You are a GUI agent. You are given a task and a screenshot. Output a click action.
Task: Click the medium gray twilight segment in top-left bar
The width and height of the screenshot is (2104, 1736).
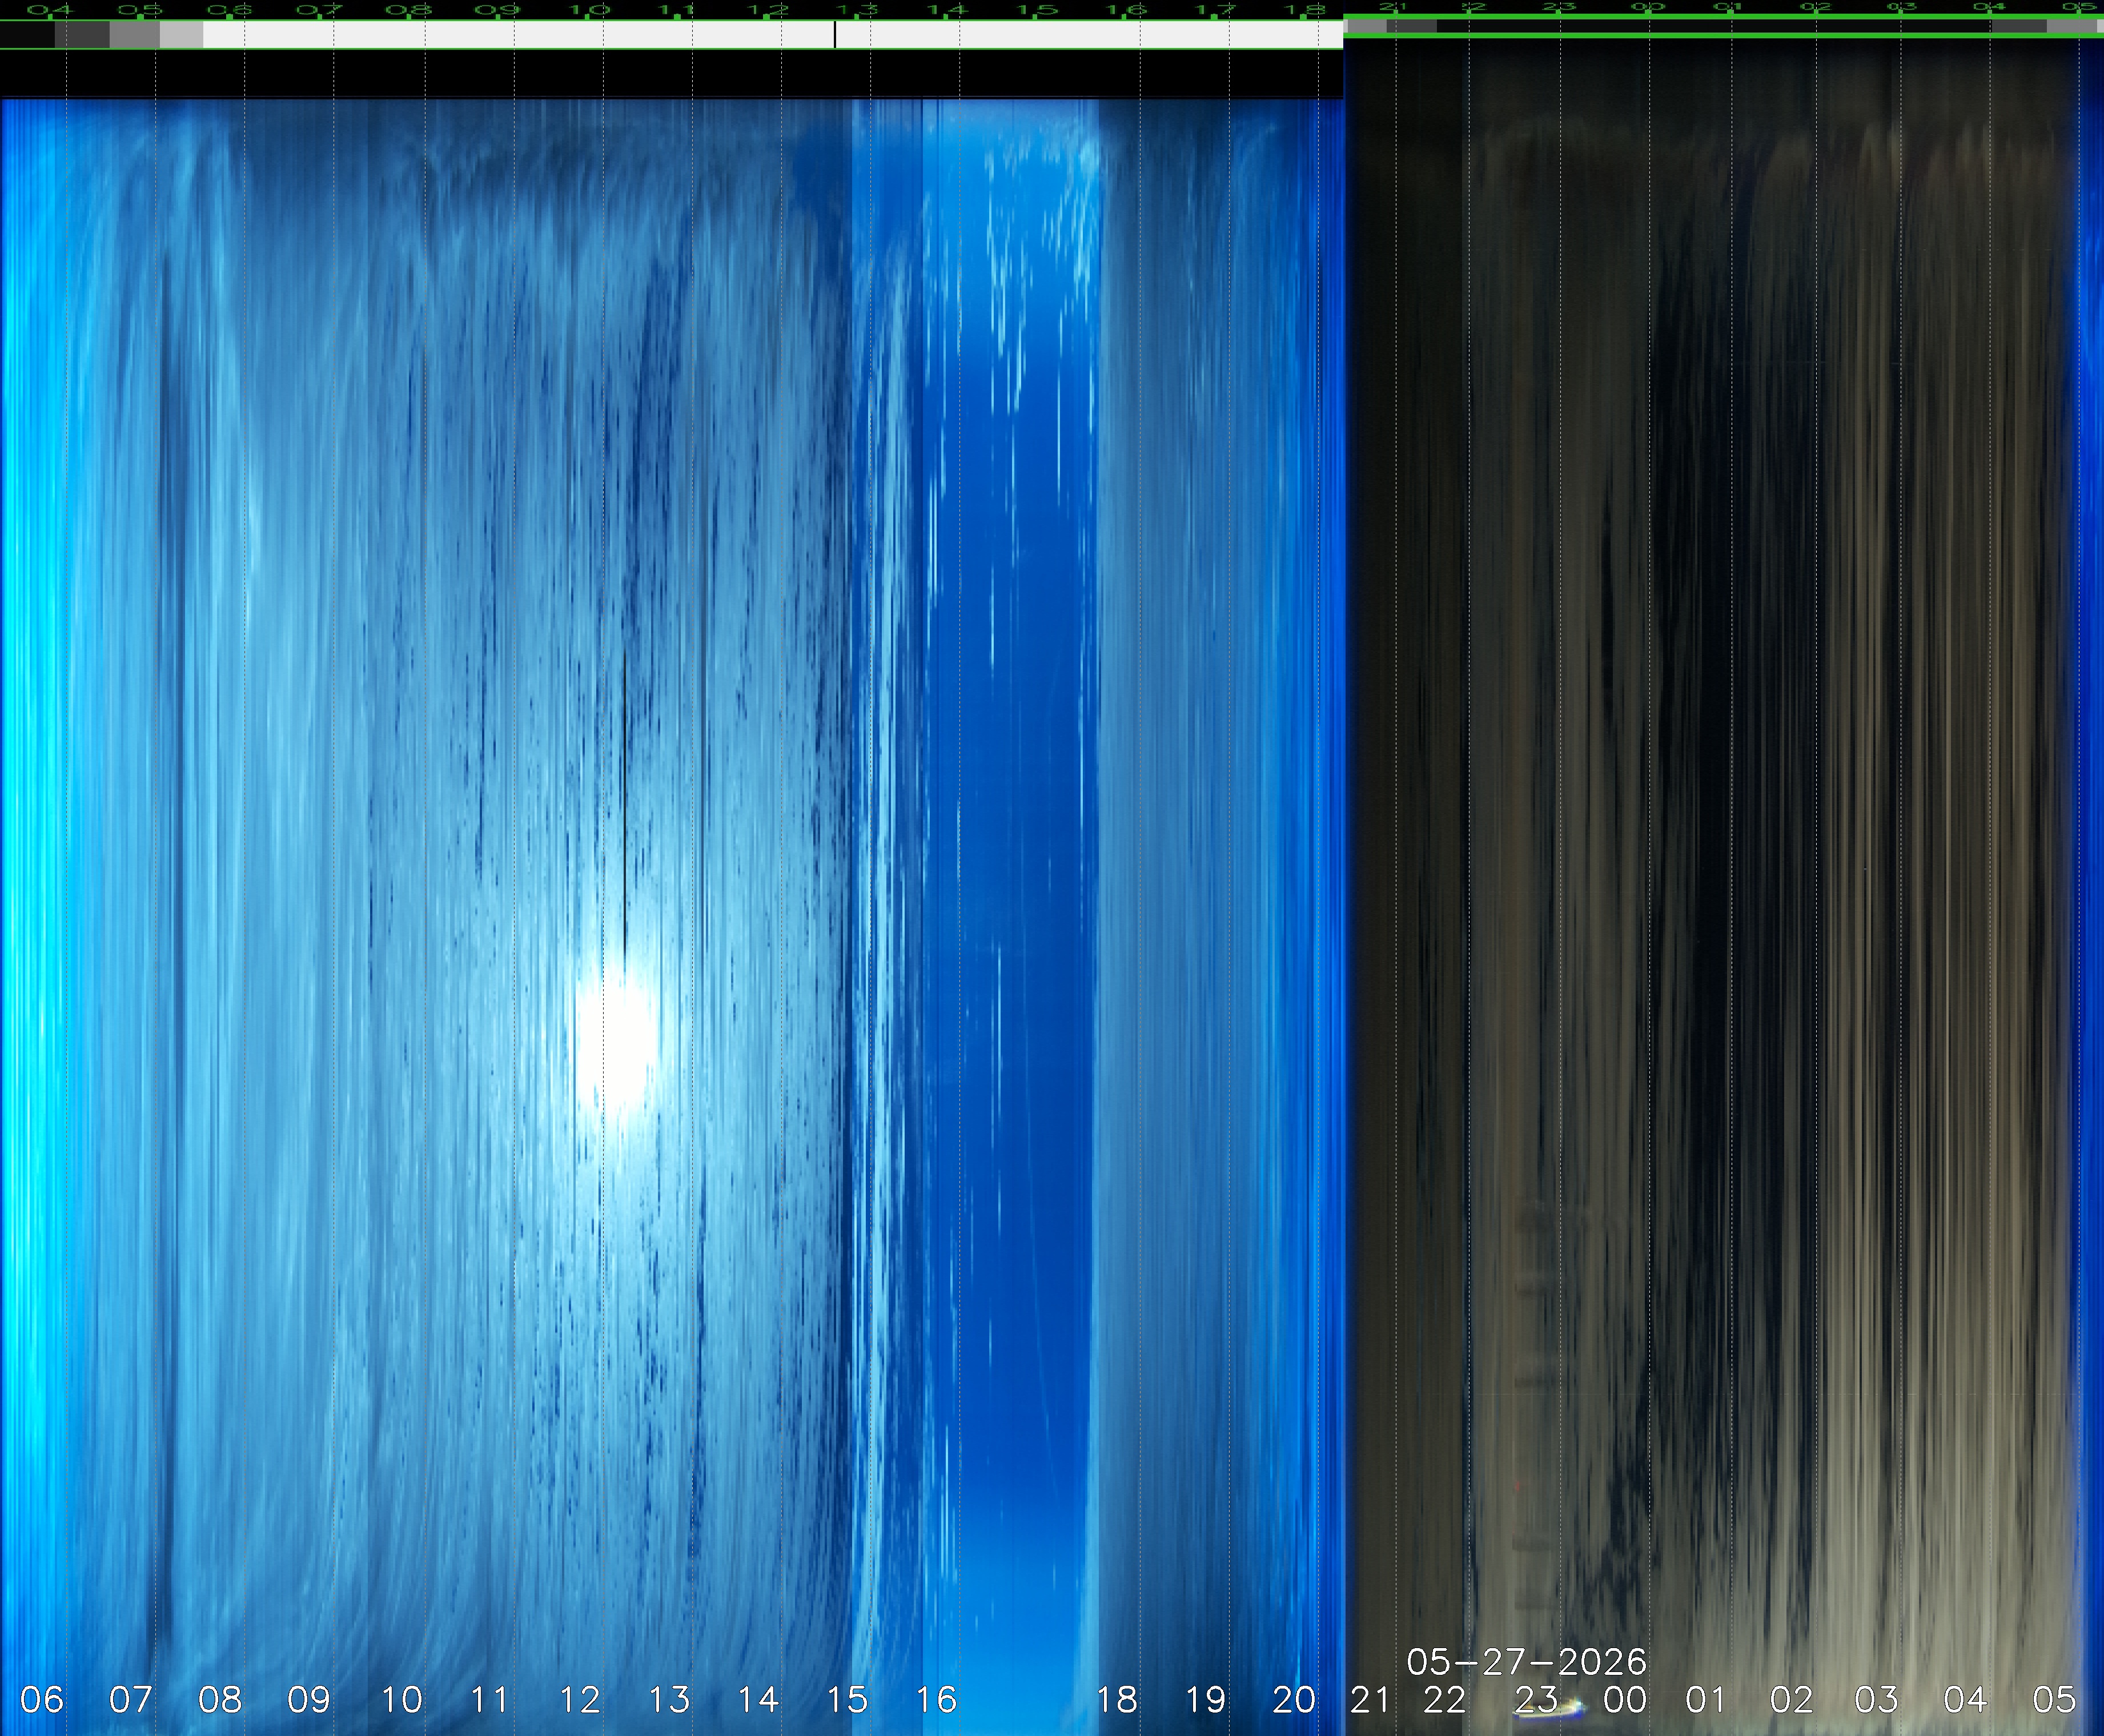(135, 34)
